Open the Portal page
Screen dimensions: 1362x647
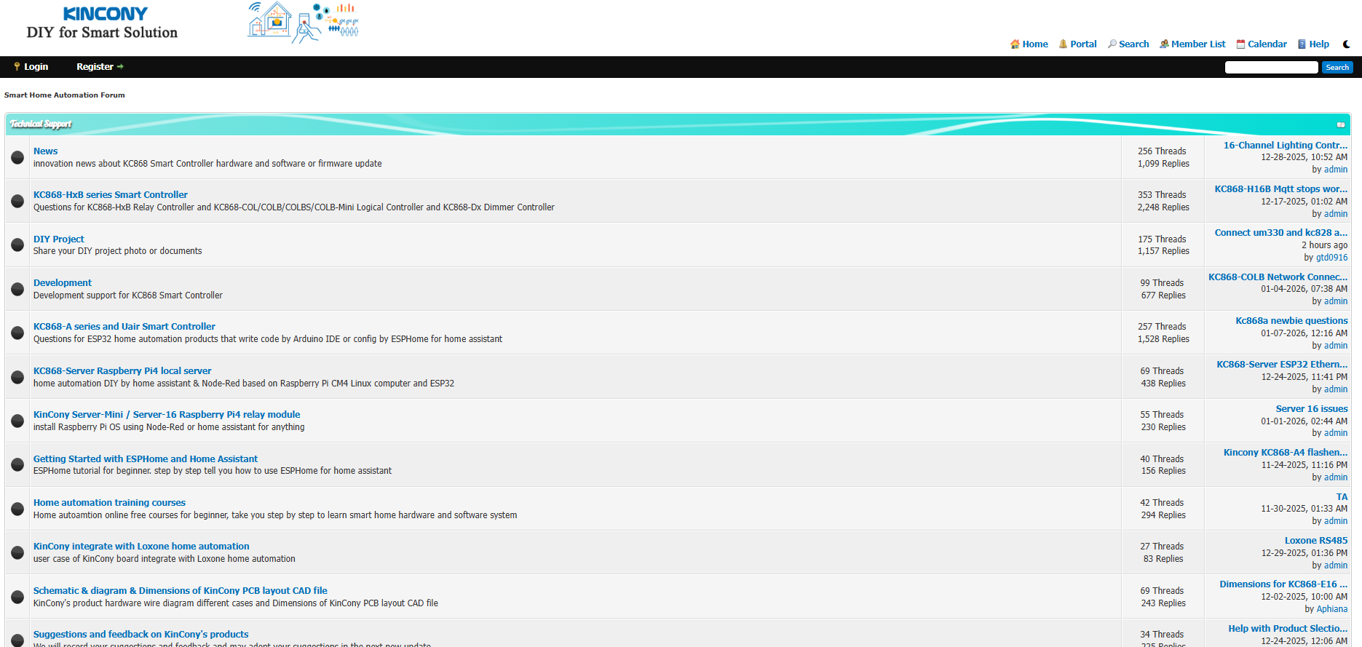(1082, 44)
